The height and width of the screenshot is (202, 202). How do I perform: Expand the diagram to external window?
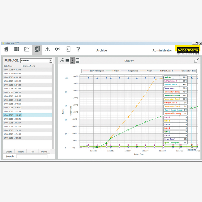pos(196,61)
